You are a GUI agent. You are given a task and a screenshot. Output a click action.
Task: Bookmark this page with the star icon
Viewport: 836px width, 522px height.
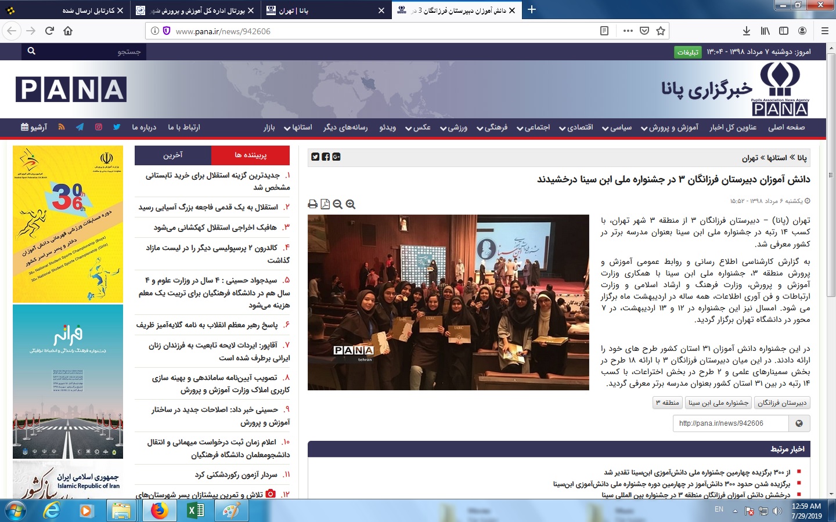pos(661,31)
